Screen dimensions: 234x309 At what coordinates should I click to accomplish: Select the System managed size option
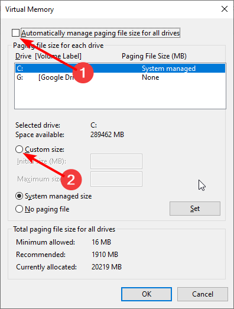click(x=19, y=196)
